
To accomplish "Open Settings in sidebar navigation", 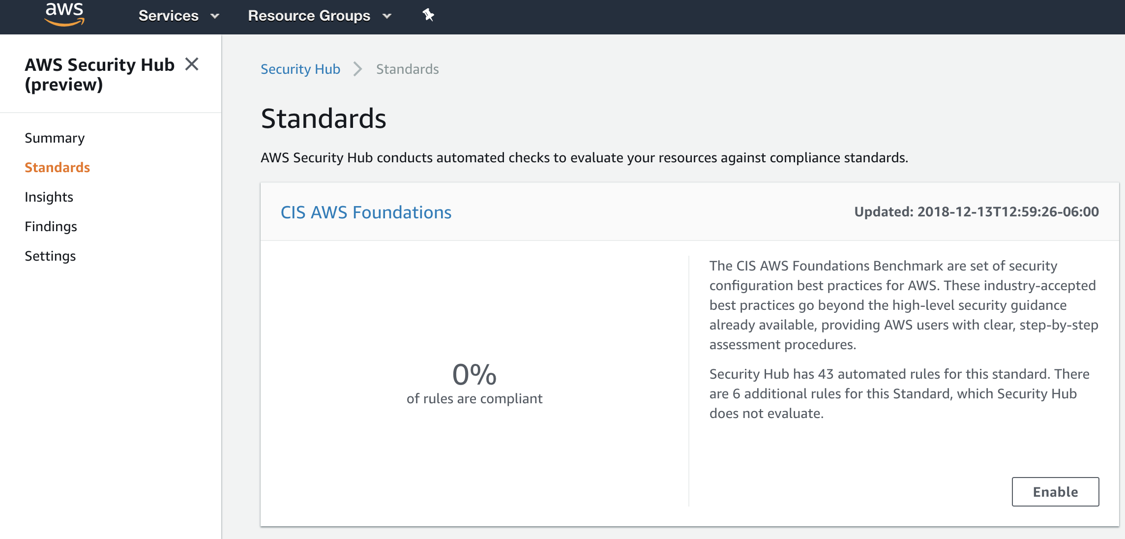I will coord(50,256).
